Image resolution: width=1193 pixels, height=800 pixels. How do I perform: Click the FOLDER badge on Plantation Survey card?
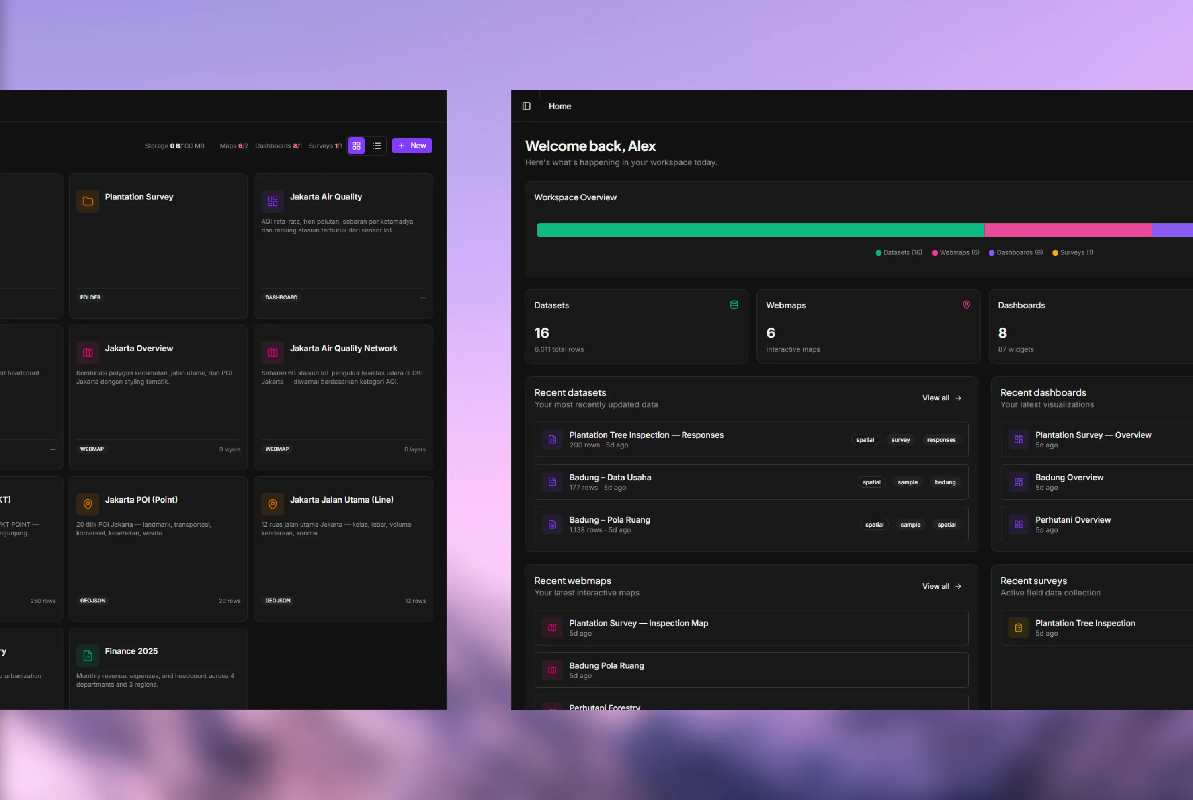click(x=90, y=297)
